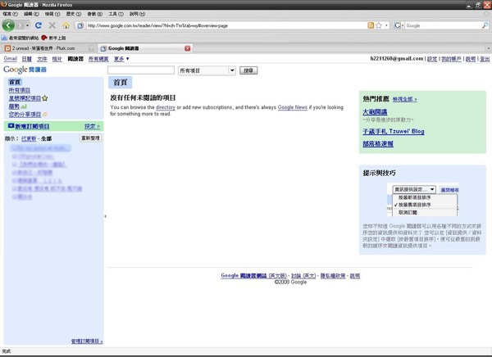Open the 編輯 (E) menu
The height and width of the screenshot is (357, 492).
tap(31, 14)
